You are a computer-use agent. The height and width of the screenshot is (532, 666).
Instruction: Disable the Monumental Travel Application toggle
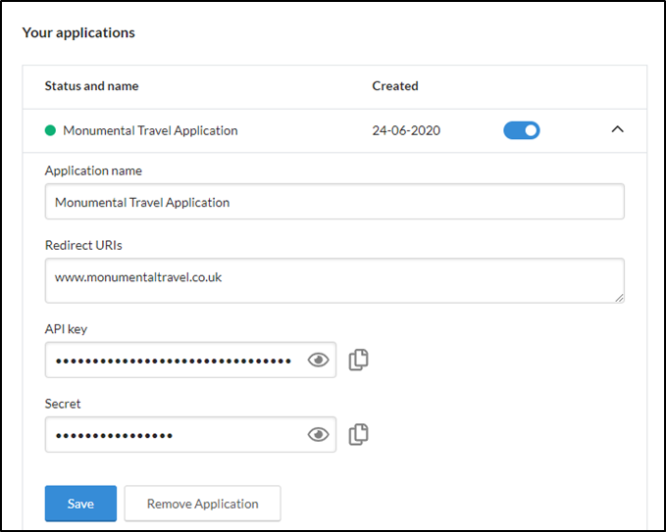522,130
